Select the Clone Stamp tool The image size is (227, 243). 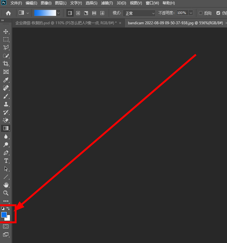click(x=6, y=104)
